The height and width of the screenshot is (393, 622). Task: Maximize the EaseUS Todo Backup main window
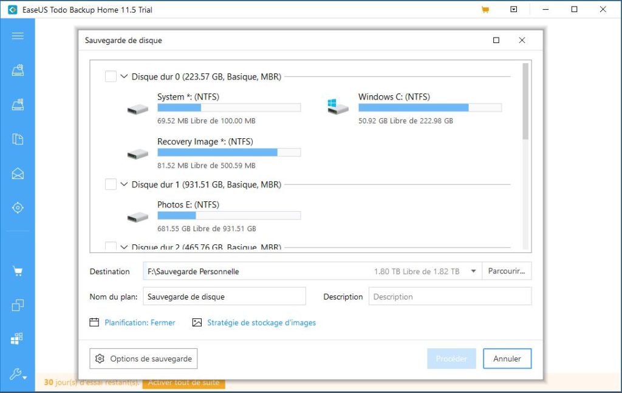575,9
